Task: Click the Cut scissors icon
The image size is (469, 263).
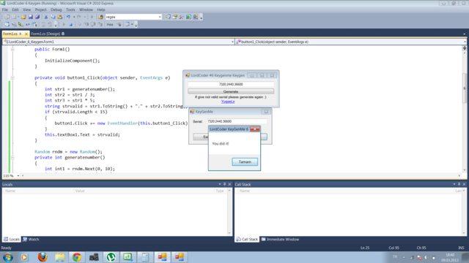Action: [46, 17]
